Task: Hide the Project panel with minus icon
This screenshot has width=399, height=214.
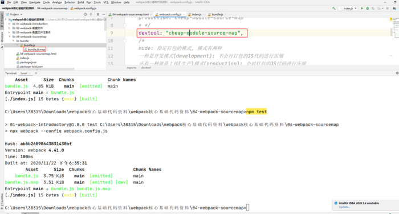Action: point(103,14)
